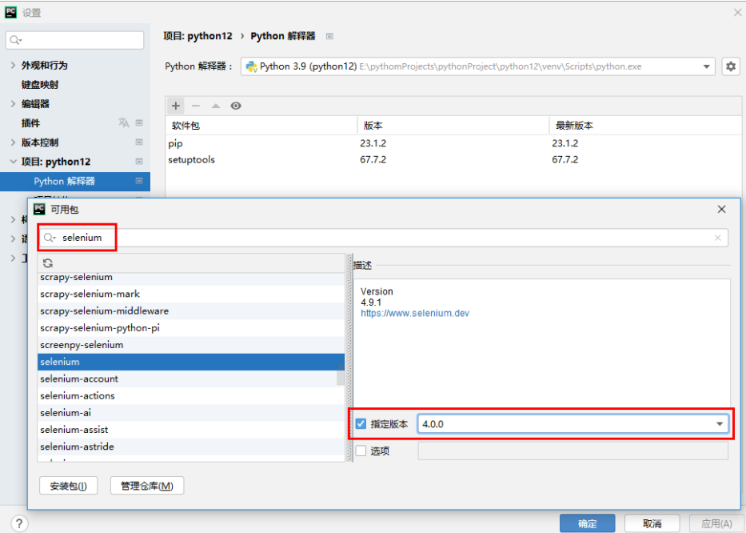Click the refresh icon in the available packages list
Viewport: 746px width, 533px height.
[48, 263]
